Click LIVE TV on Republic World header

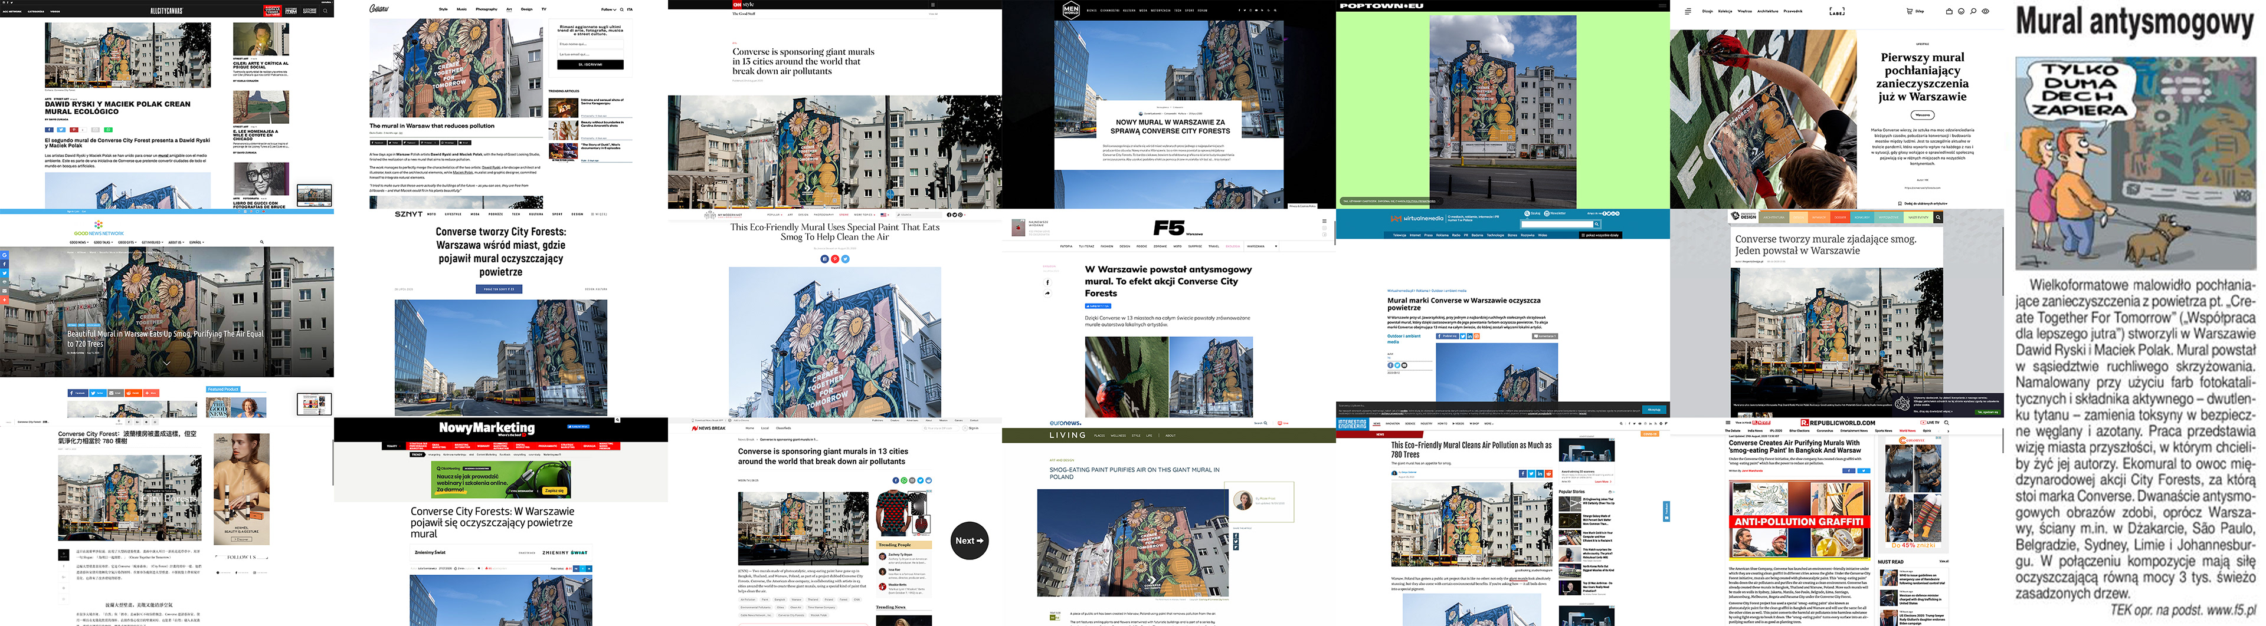click(x=1930, y=423)
